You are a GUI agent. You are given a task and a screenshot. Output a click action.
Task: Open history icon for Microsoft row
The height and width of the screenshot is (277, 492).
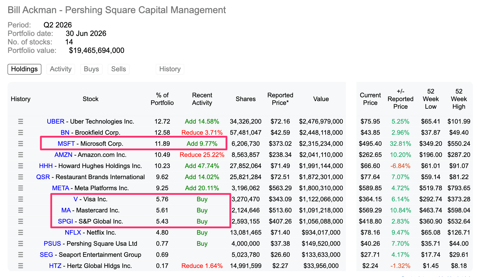coord(20,143)
